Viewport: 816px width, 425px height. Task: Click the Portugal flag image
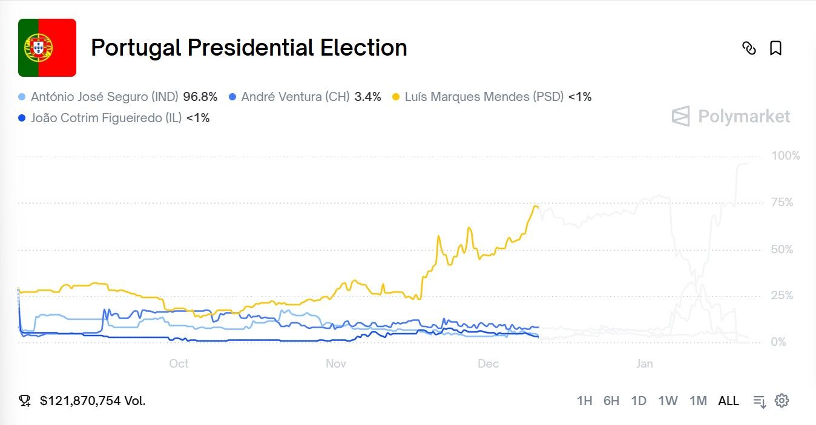click(47, 48)
